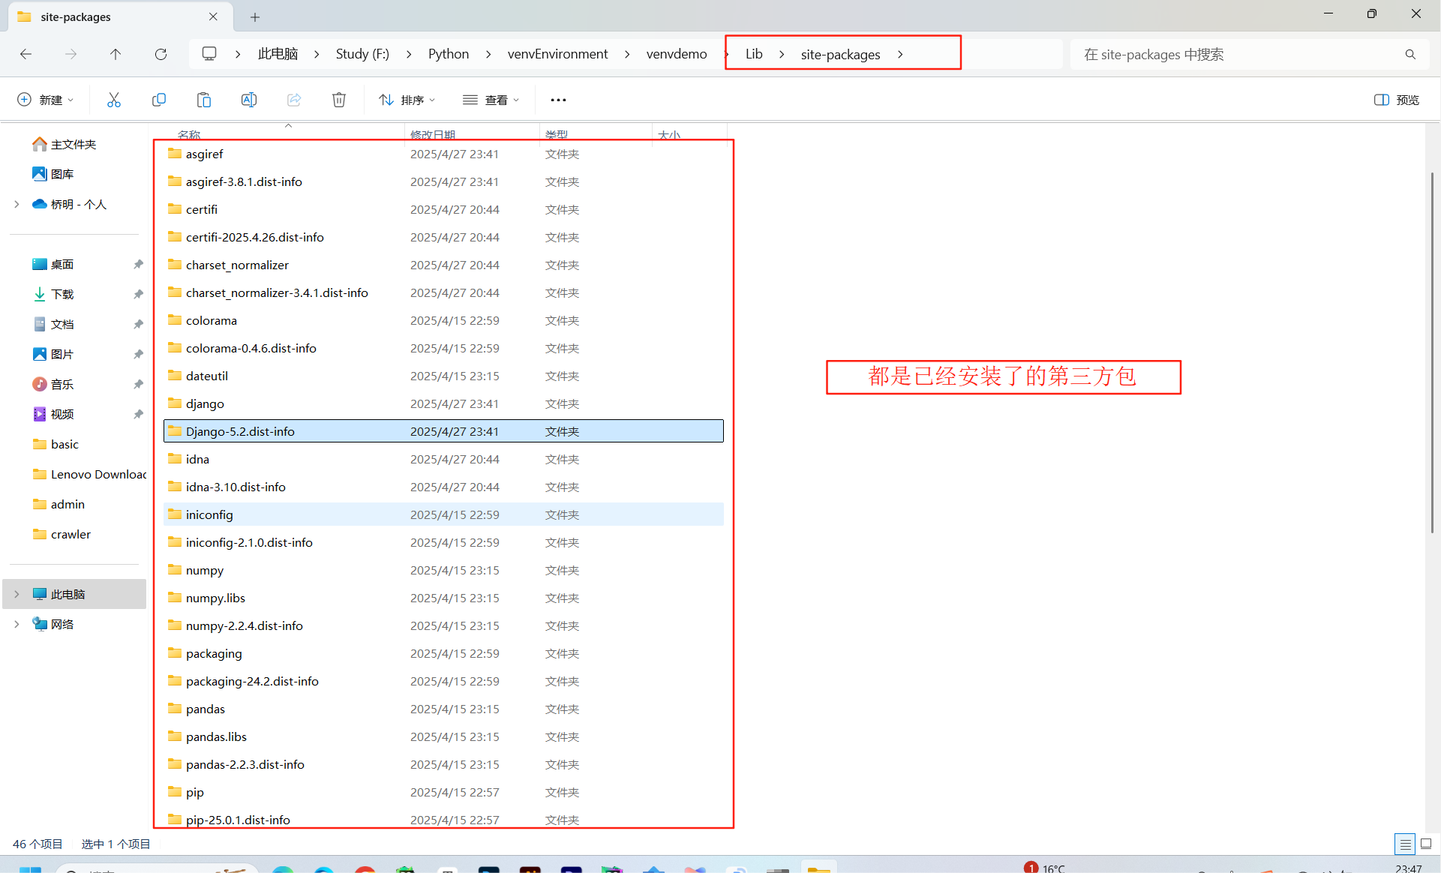Expand the 此电脑 tree node
The height and width of the screenshot is (873, 1441).
click(17, 594)
